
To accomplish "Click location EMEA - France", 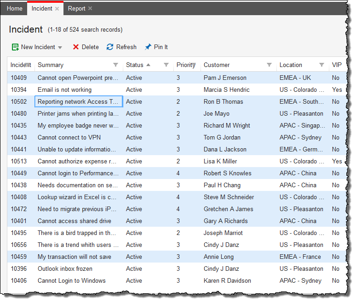I will click(300, 257).
